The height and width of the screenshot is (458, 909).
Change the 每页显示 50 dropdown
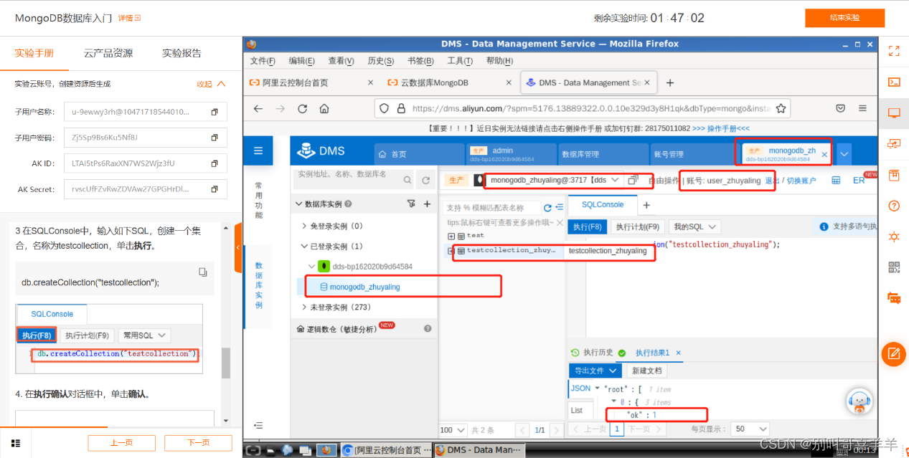pos(750,429)
